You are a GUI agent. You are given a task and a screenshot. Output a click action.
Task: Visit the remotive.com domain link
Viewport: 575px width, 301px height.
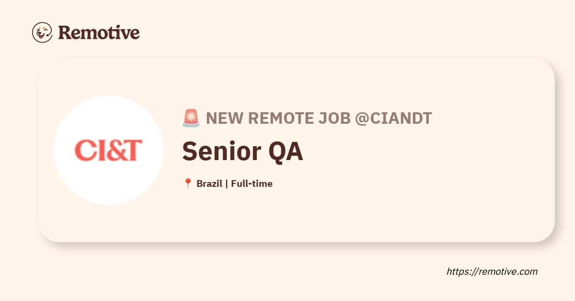pos(508,271)
